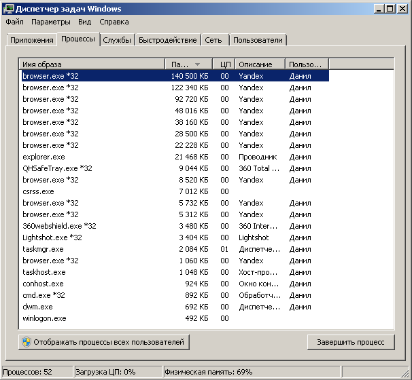Select browser.exe row using 92 720 КБ
This screenshot has width=412, height=380.
point(174,99)
